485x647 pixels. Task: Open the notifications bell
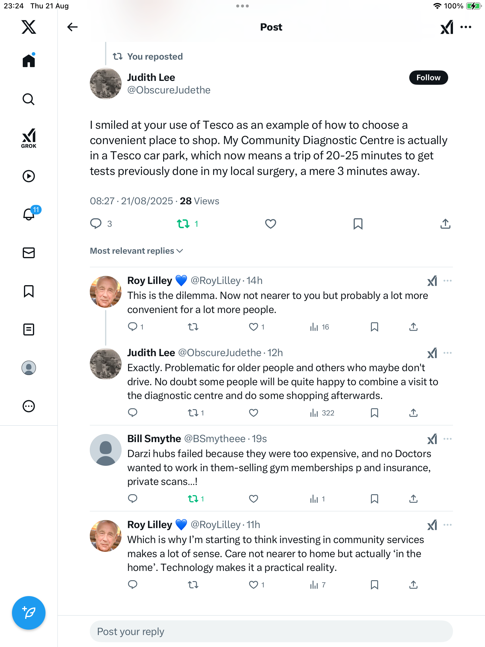pos(29,214)
